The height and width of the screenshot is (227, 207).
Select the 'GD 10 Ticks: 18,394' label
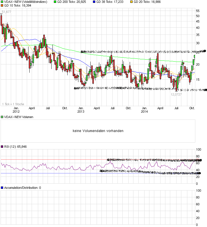pyautogui.click(x=18, y=5)
